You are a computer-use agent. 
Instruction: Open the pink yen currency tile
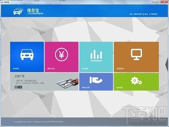point(62,57)
